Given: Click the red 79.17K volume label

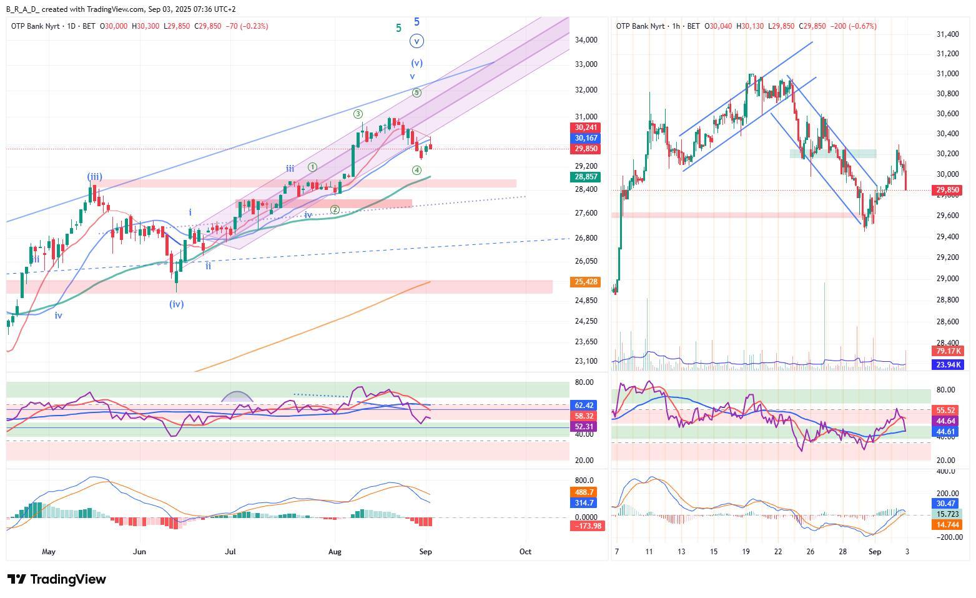Looking at the screenshot, I should 947,351.
